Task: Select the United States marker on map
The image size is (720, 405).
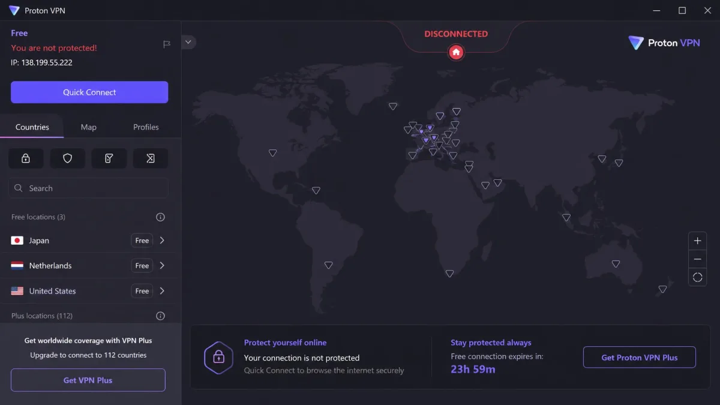Action: point(272,153)
